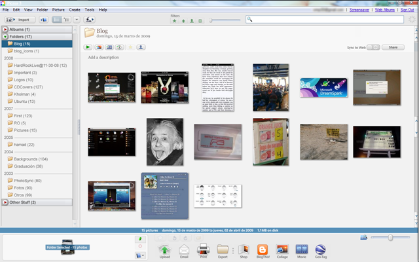Follow the Web Albums link

[384, 10]
